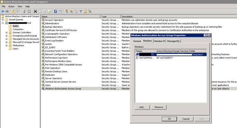This screenshot has height=128, width=237.
Task: Select the Pre-Windows 2000 Compatible Access row
Action: pos(63,65)
